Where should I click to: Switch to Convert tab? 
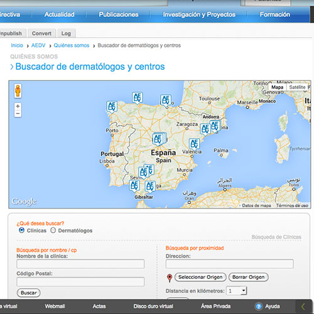pyautogui.click(x=41, y=33)
